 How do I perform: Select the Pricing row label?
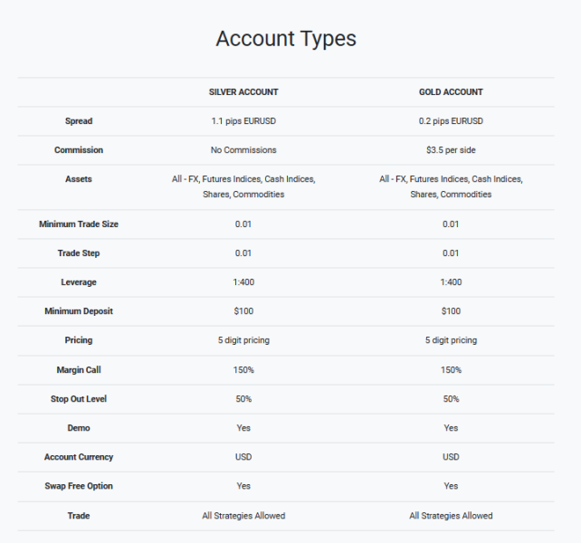coord(79,340)
